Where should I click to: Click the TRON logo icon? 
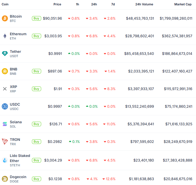coord(5,142)
